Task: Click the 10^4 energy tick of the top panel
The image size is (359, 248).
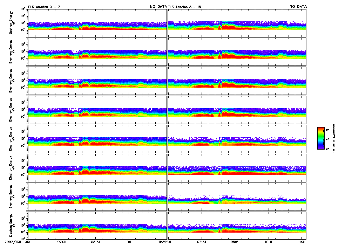Action: [x=23, y=9]
